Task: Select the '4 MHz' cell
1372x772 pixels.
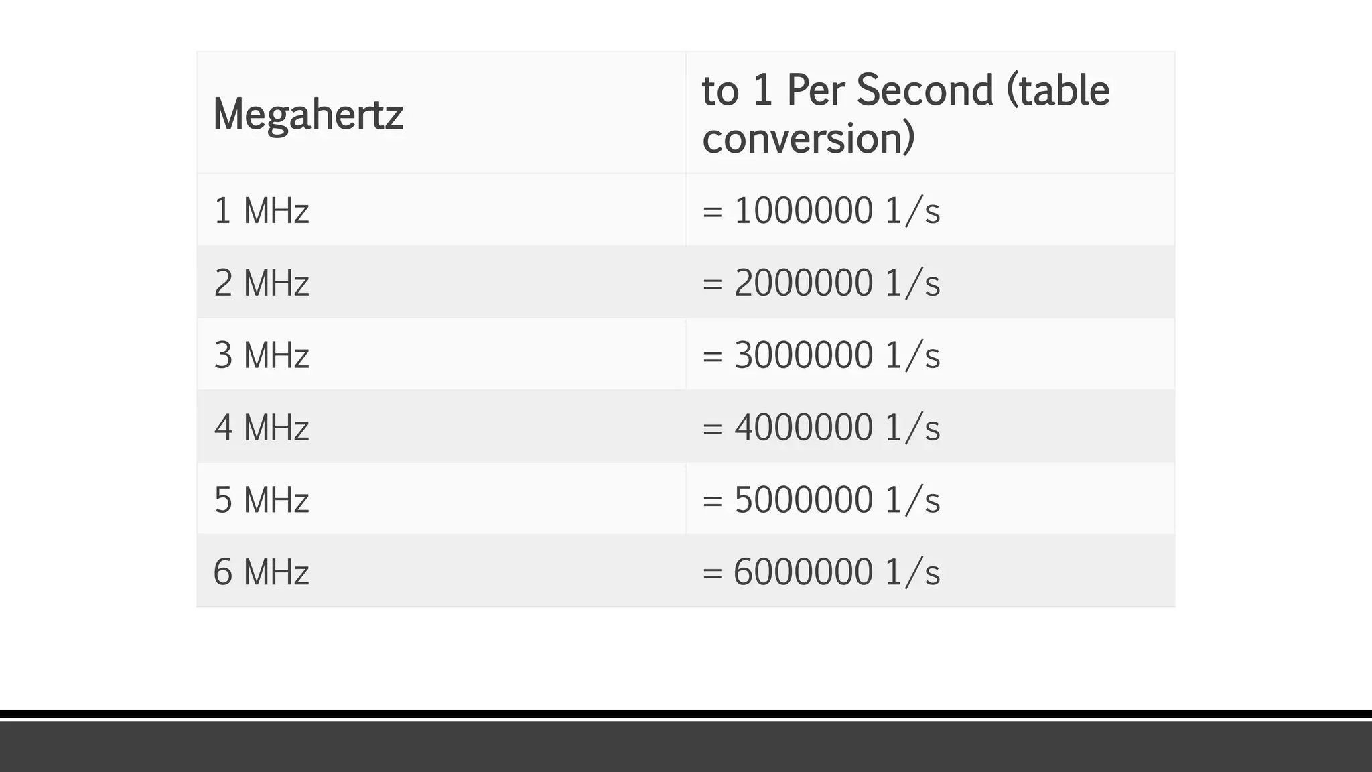Action: tap(261, 428)
